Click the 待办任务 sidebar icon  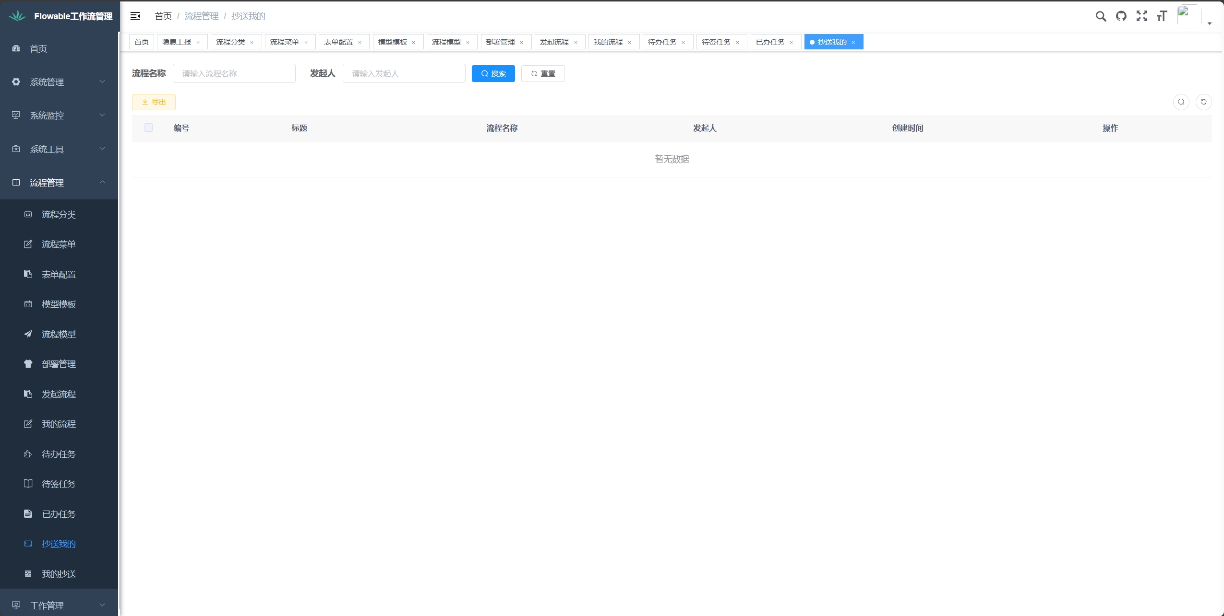pos(28,454)
